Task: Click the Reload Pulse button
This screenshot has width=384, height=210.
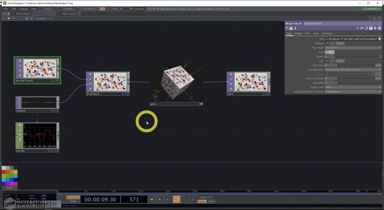Action: [340, 44]
